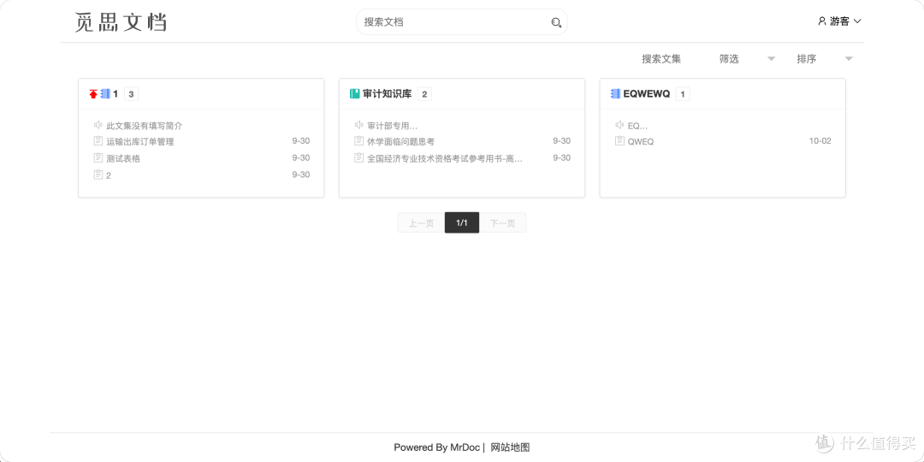
Task: Click the blue notebook icon beside title 1
Action: [x=105, y=94]
